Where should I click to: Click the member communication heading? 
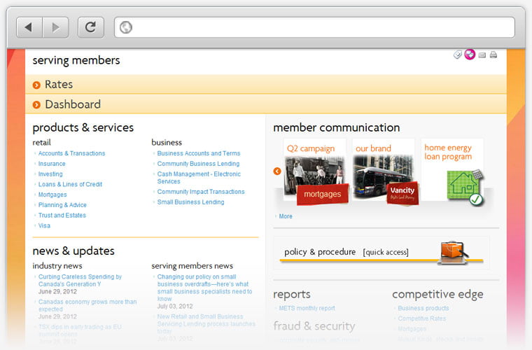337,128
